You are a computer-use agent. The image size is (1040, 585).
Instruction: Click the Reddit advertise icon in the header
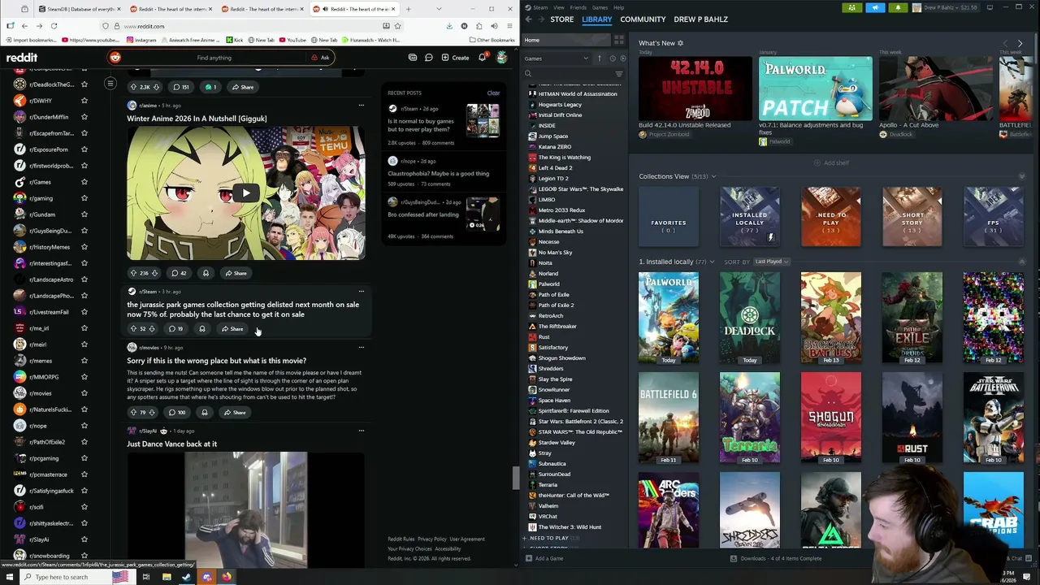point(413,58)
